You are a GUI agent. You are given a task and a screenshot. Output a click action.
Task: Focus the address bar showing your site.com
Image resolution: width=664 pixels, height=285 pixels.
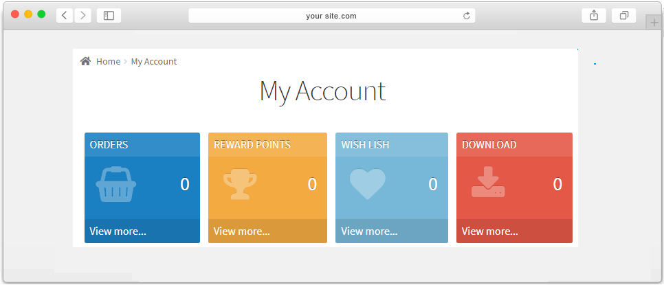coord(331,16)
